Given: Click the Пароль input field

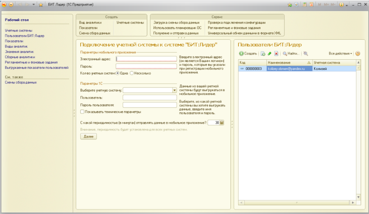Looking at the screenshot, I should (x=146, y=66).
